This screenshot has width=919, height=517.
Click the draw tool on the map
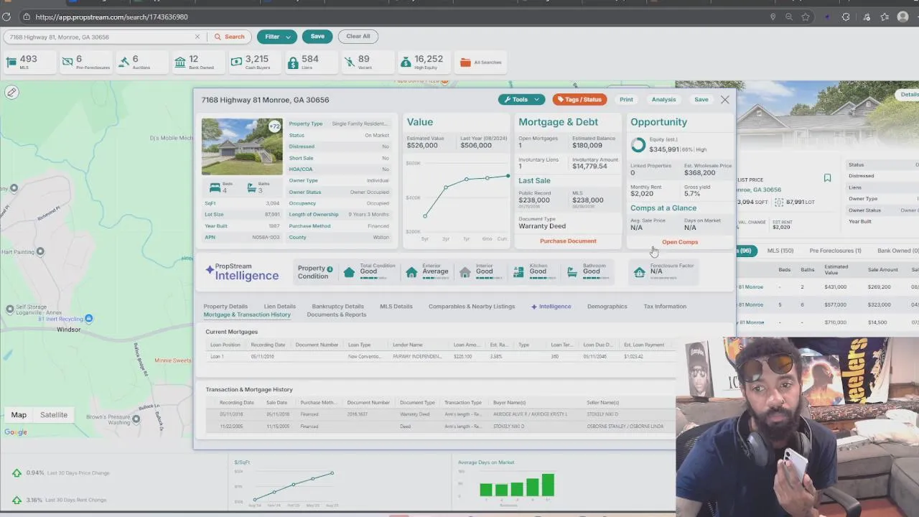click(x=11, y=92)
